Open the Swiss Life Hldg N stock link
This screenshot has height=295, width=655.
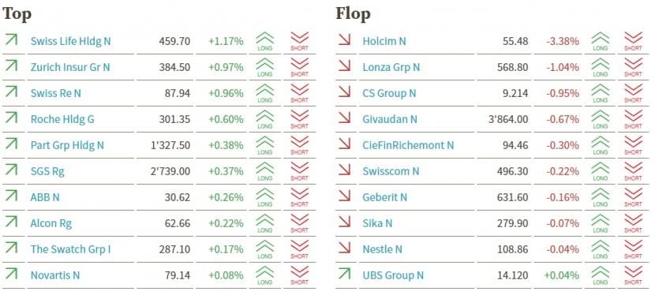pos(70,41)
